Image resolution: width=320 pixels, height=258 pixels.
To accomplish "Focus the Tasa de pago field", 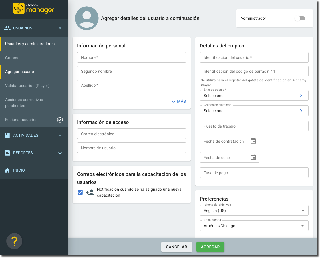I will (x=254, y=172).
